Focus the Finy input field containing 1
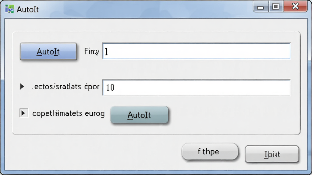 pos(196,51)
